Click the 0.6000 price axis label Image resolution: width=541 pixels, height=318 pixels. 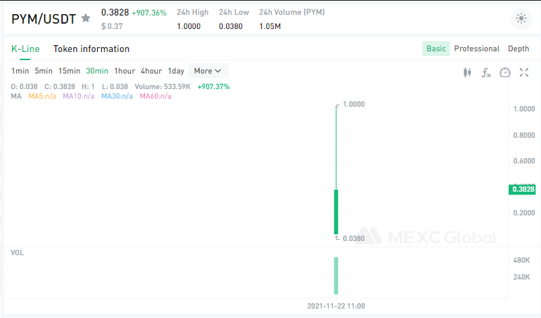pyautogui.click(x=524, y=161)
